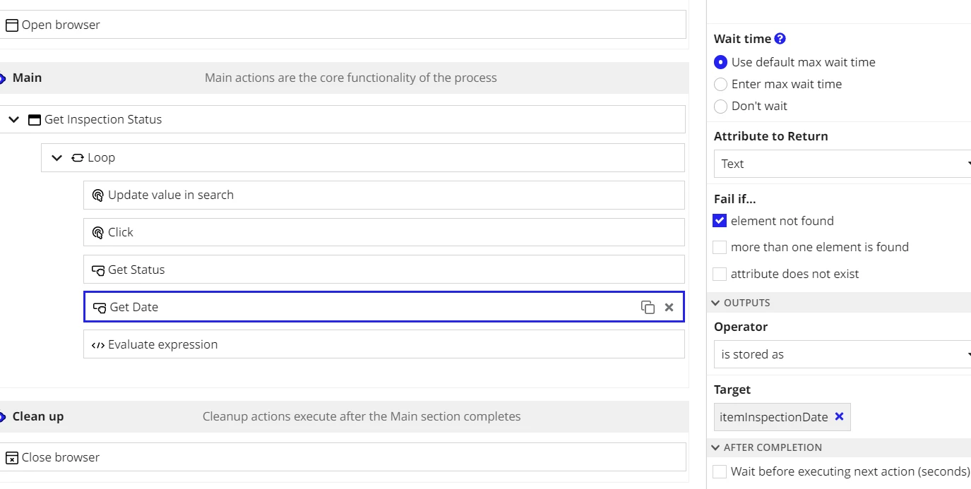Collapse the Get Inspection Status chevron
Viewport: 971px width, 489px height.
pyautogui.click(x=13, y=120)
